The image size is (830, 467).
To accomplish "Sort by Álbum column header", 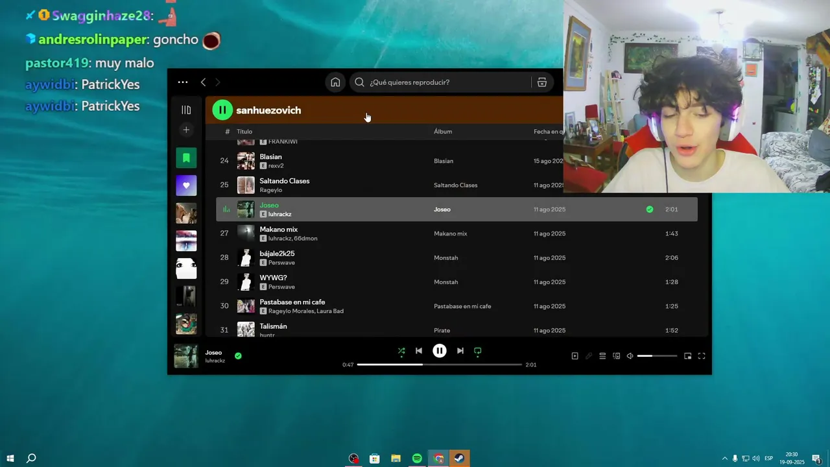I will coord(443,132).
